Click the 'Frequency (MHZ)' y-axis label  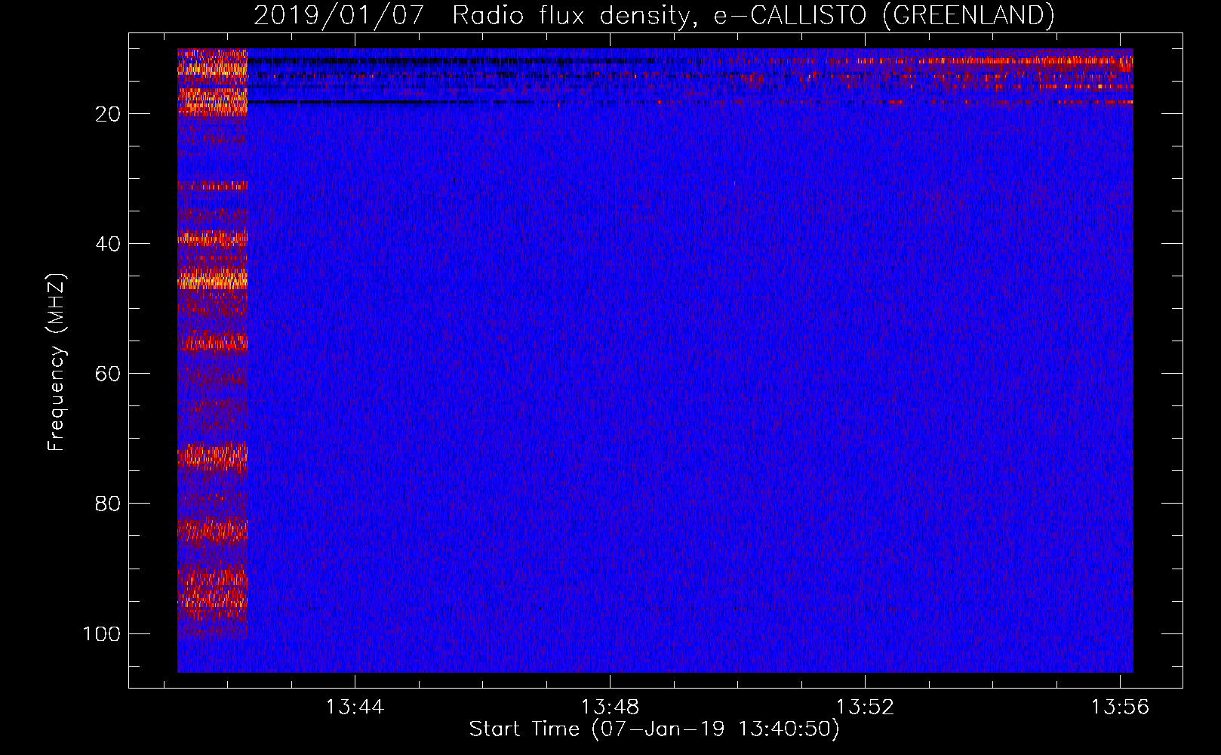pos(57,362)
